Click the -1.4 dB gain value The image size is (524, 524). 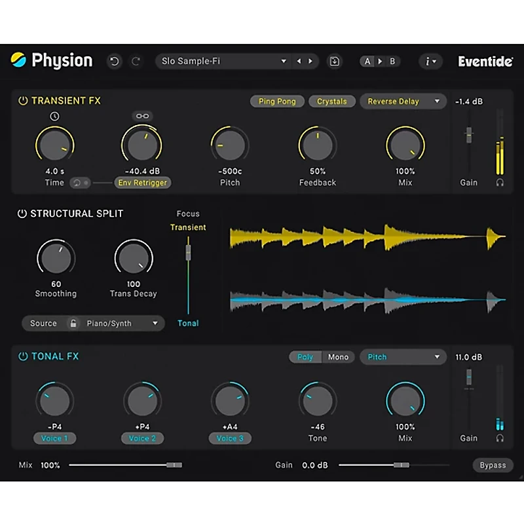click(x=469, y=102)
